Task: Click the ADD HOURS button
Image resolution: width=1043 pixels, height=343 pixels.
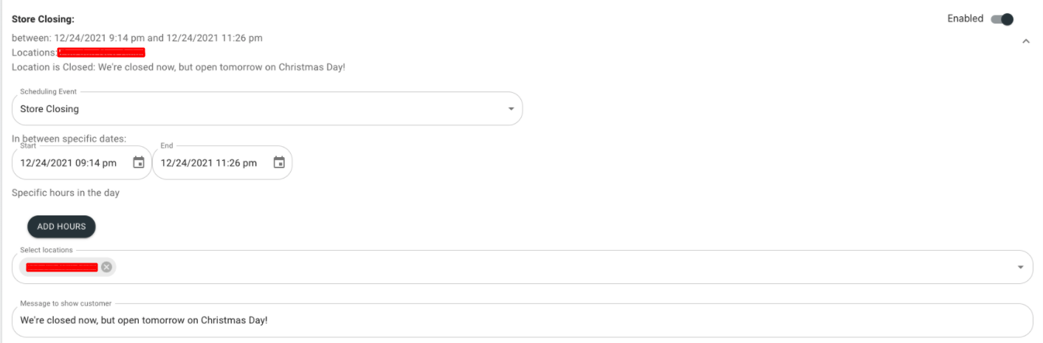Action: point(61,226)
